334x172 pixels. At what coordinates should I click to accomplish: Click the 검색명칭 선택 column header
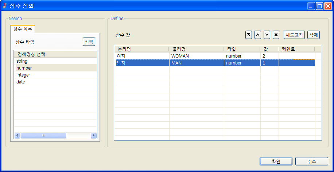point(55,54)
